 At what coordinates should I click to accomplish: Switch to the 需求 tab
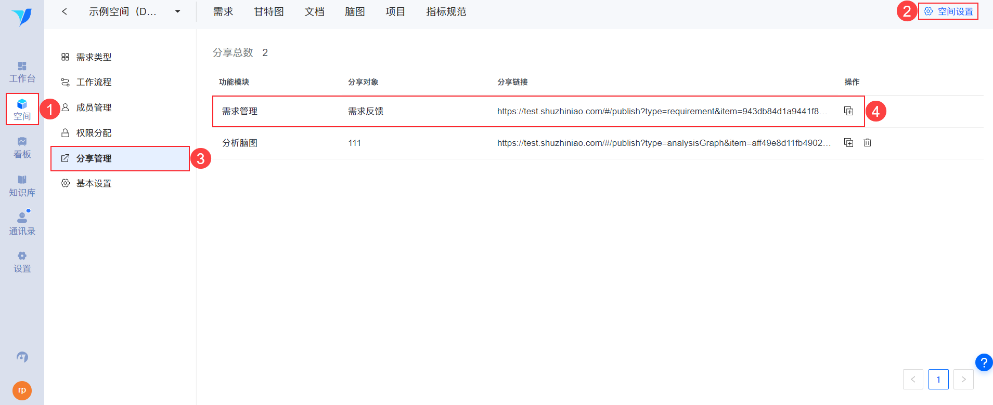tap(223, 11)
